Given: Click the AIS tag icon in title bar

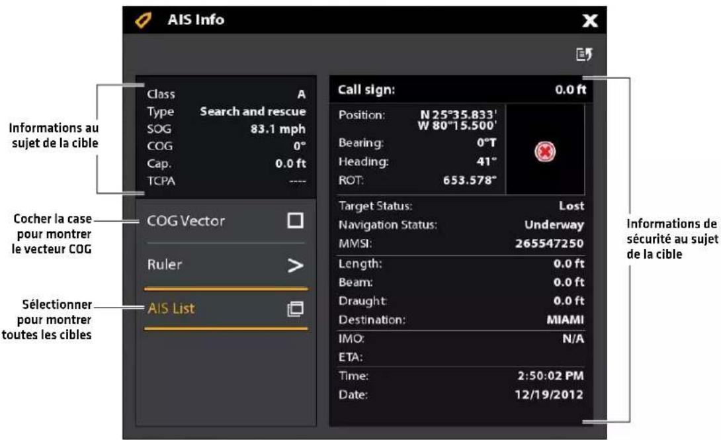Looking at the screenshot, I should coord(143,21).
